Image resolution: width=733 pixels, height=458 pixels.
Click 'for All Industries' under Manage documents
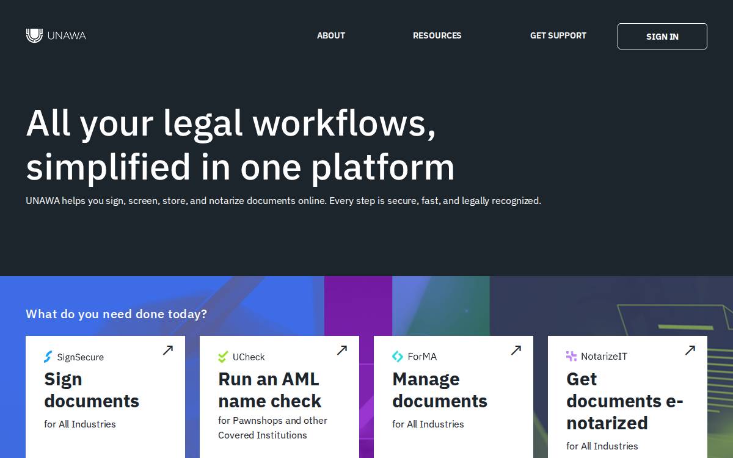[x=428, y=424]
